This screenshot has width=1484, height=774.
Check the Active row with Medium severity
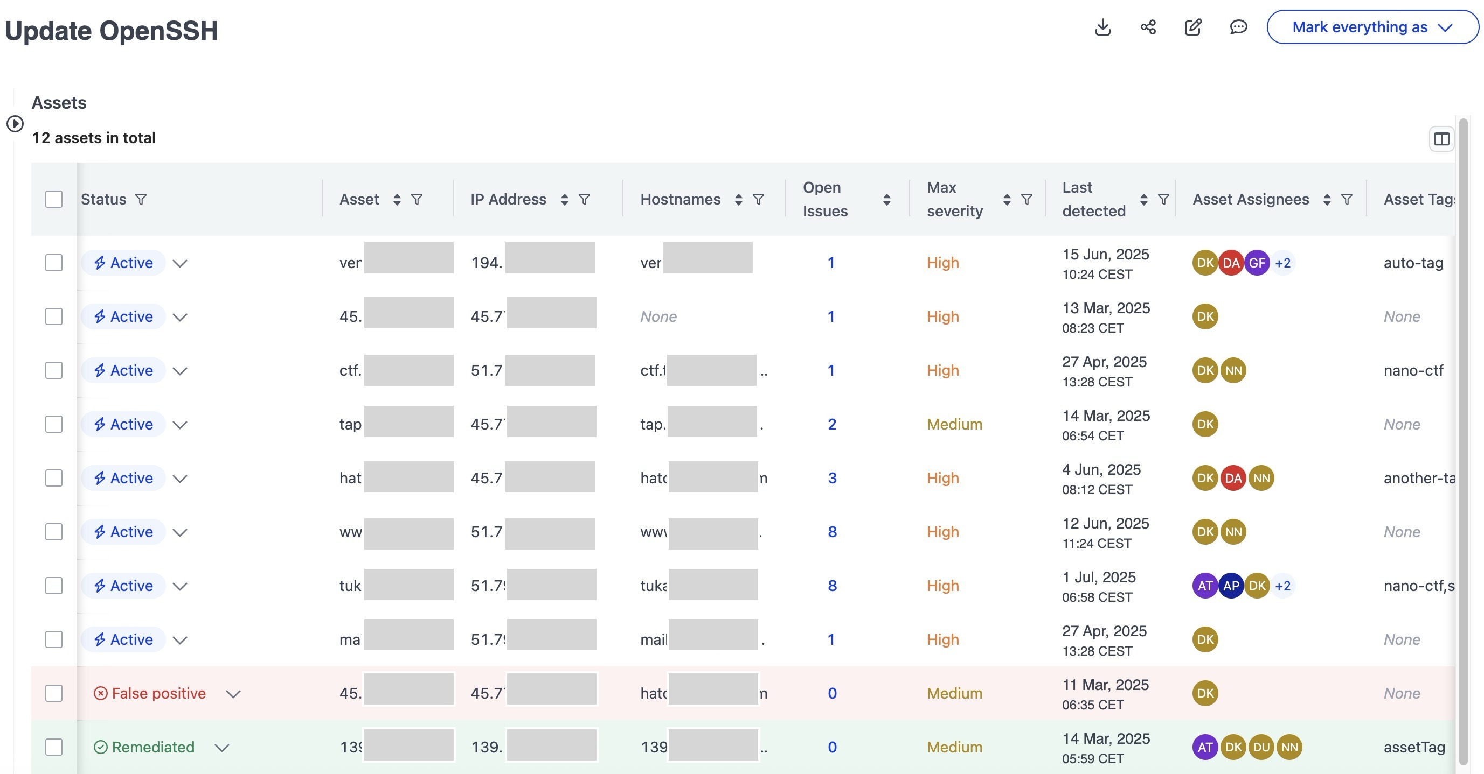click(53, 424)
